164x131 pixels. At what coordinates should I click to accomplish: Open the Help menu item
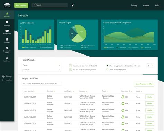point(157,5)
